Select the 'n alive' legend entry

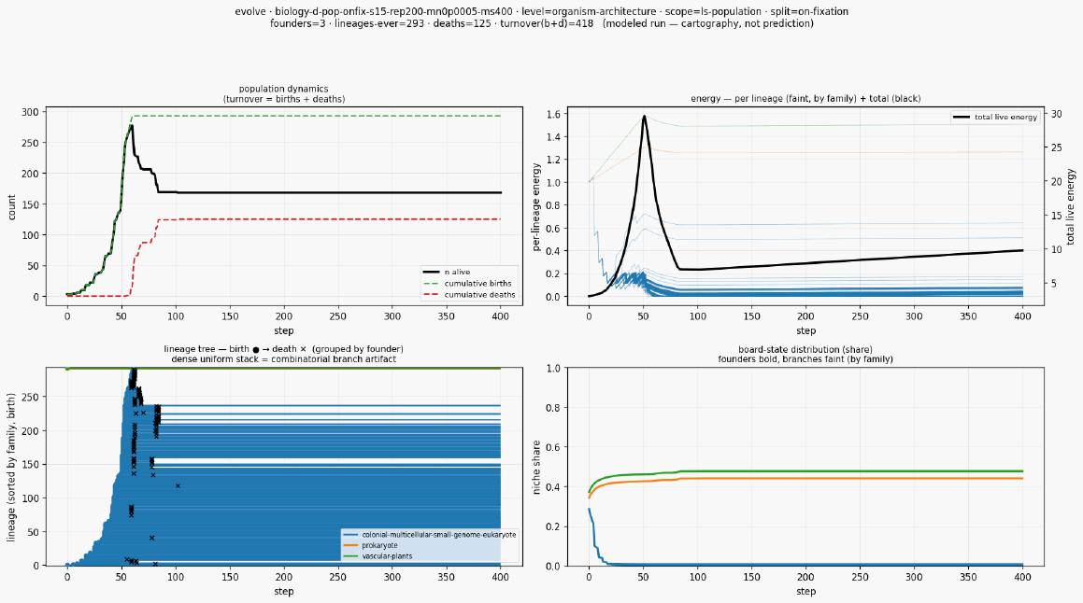coord(457,272)
